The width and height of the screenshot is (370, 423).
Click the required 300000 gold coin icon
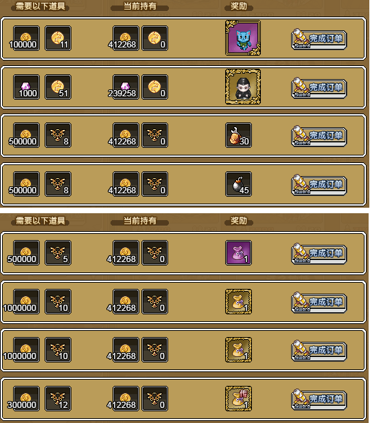pyautogui.click(x=26, y=398)
